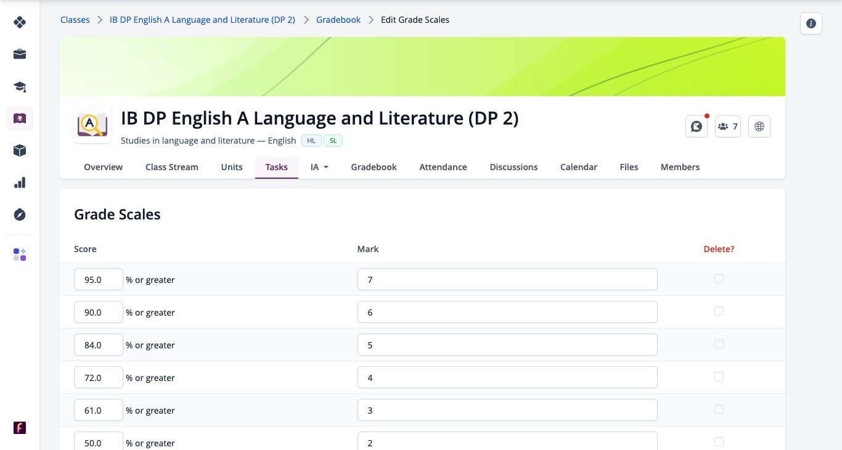Select the Tasks tab

(x=277, y=167)
